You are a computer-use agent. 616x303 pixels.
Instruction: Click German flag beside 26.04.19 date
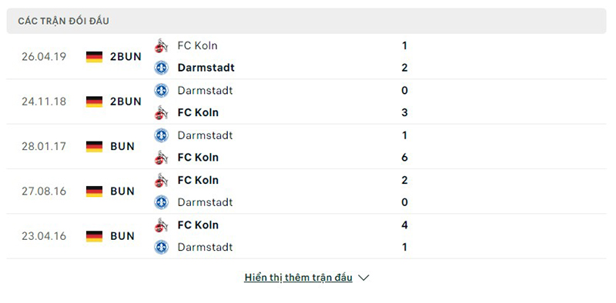point(94,56)
